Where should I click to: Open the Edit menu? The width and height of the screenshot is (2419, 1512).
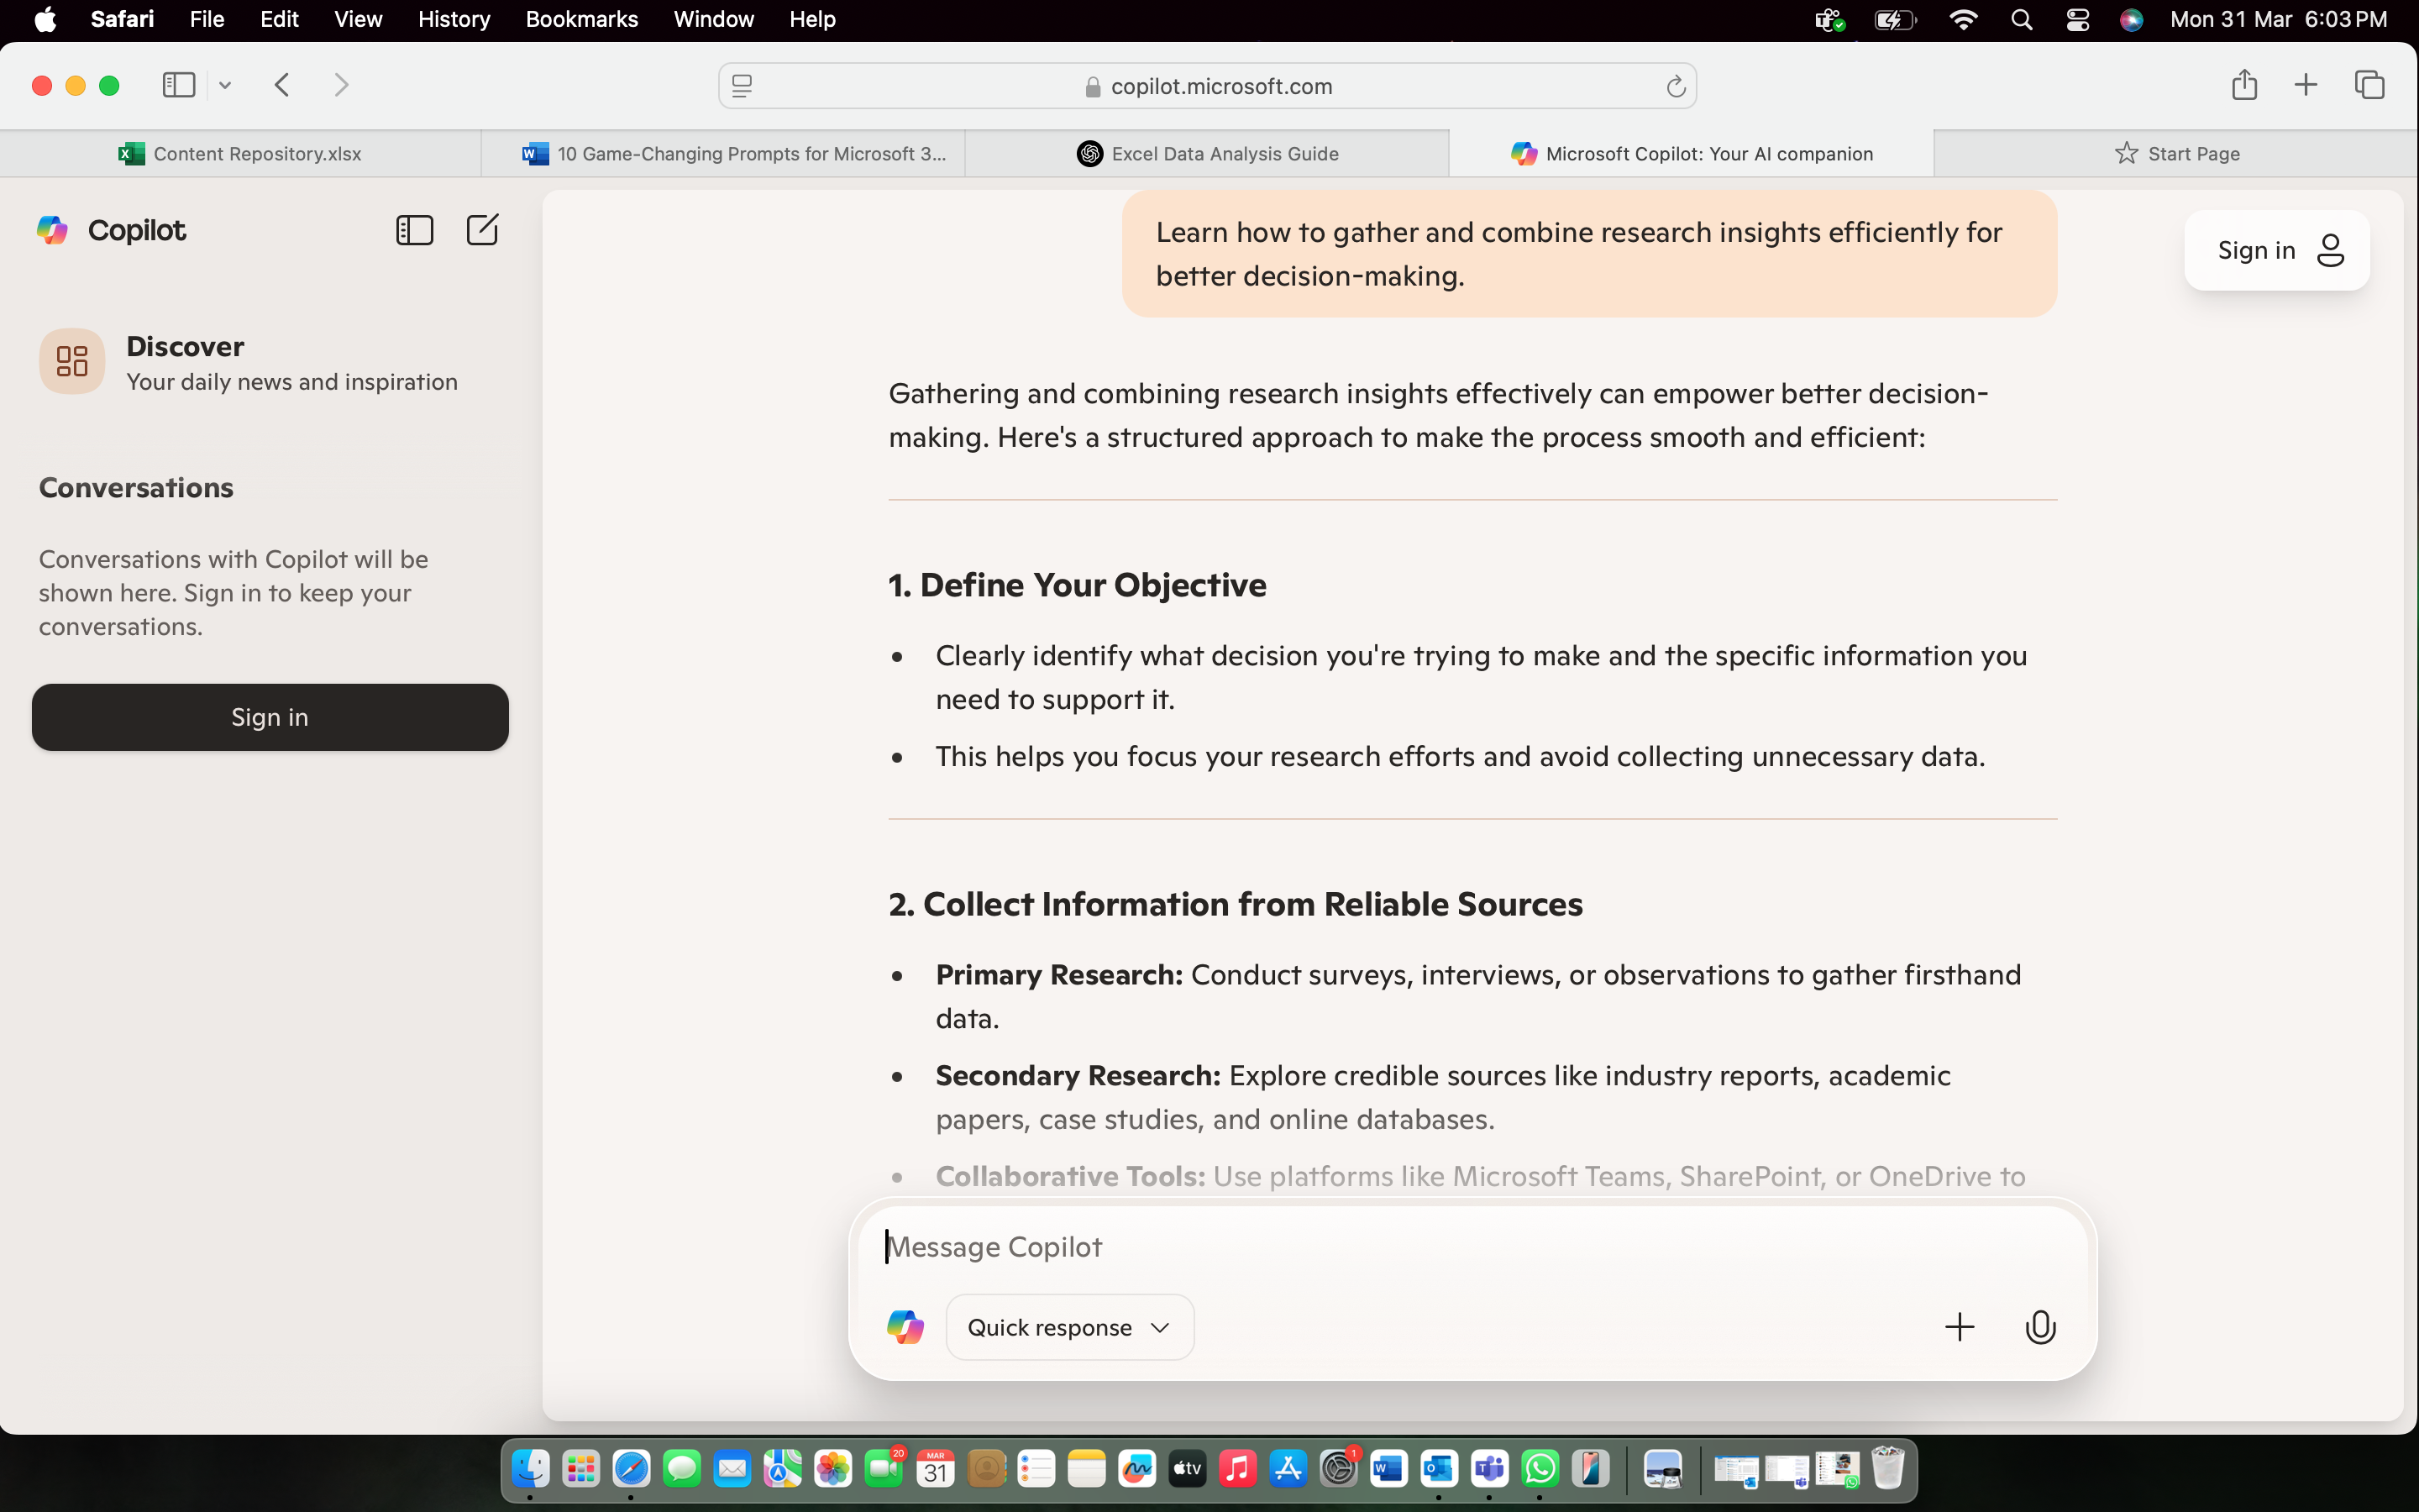click(x=279, y=20)
